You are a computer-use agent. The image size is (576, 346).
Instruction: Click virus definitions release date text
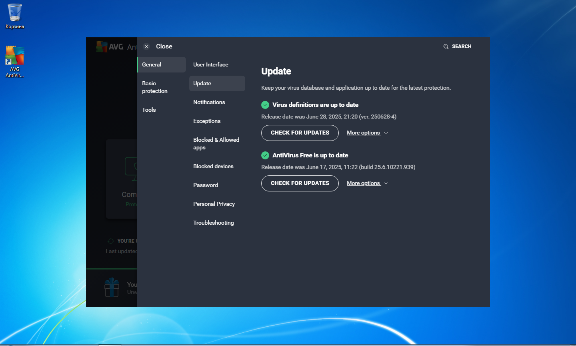tap(329, 117)
